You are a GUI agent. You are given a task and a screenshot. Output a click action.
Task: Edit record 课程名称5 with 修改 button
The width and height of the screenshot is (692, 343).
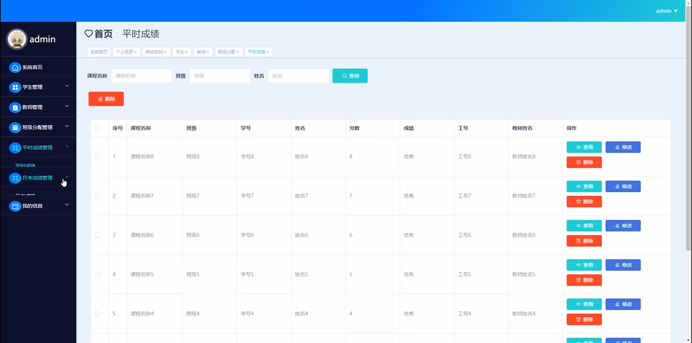click(622, 265)
